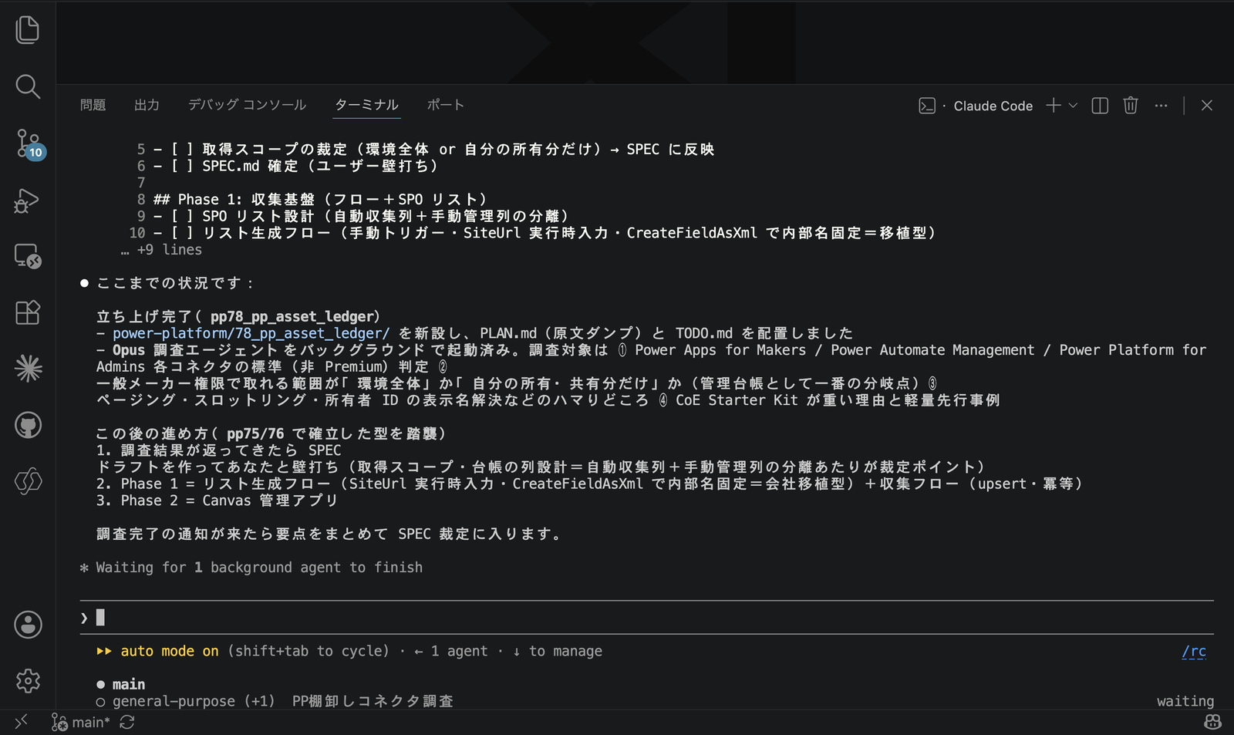Open the Run and Debug view

28,201
